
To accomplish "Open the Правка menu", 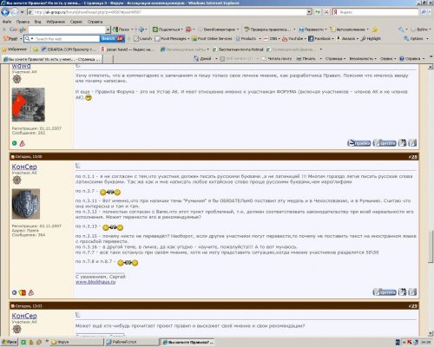I will 23,22.
